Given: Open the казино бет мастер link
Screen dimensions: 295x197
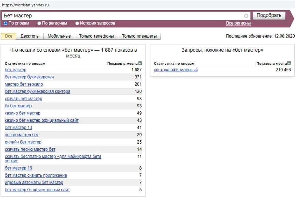Looking at the screenshot, I should pyautogui.click(x=22, y=113).
